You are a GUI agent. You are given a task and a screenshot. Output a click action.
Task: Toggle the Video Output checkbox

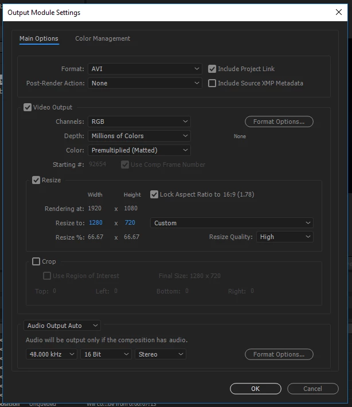coord(28,107)
